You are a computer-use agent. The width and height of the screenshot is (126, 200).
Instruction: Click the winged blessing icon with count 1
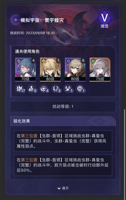point(68,89)
